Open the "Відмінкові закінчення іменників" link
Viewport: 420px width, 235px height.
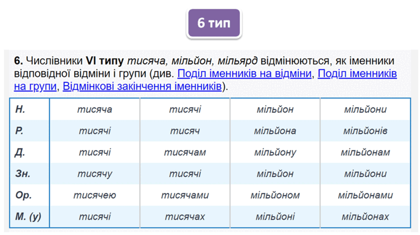(x=142, y=86)
